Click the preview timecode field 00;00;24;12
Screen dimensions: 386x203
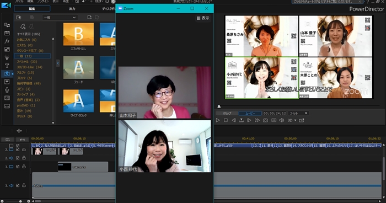coord(275,113)
